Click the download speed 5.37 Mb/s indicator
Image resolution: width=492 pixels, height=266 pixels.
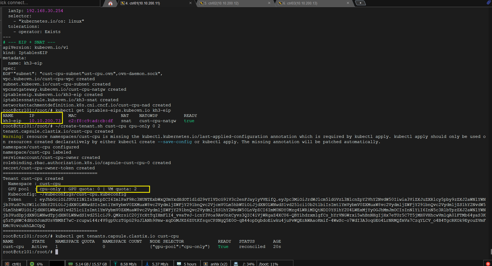click(157, 264)
